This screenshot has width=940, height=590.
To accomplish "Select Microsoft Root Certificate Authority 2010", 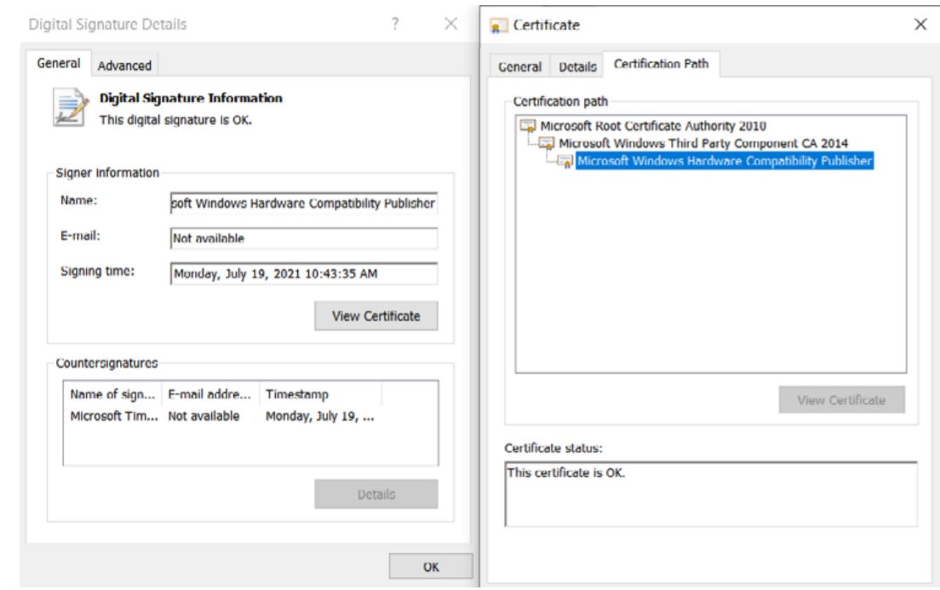I will [x=644, y=128].
